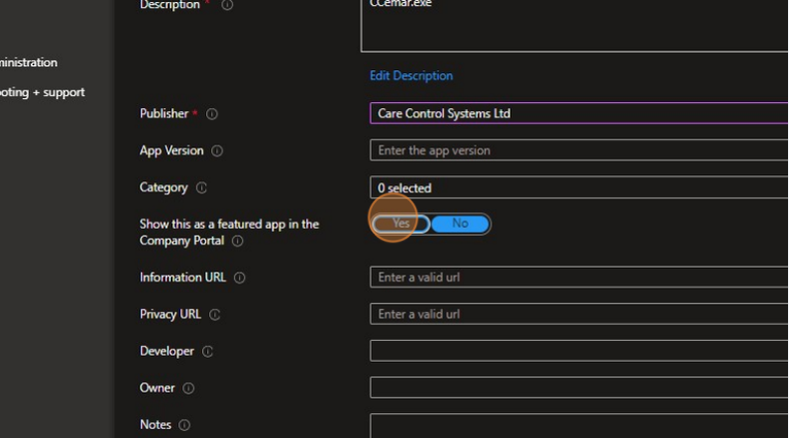Screen dimensions: 789x438
Task: Click info icon next to Notes
Action: [x=184, y=425]
